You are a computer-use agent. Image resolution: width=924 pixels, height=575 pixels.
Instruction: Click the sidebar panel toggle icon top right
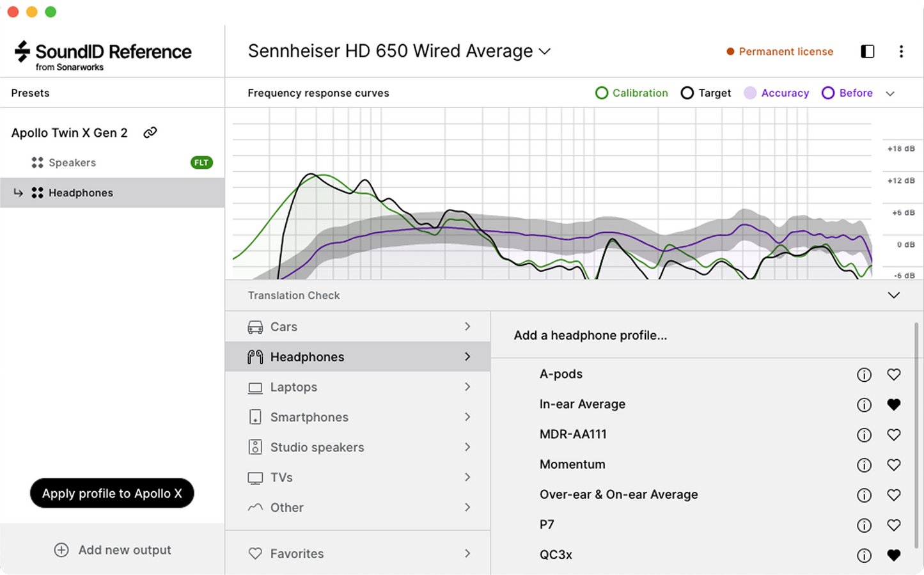point(867,51)
